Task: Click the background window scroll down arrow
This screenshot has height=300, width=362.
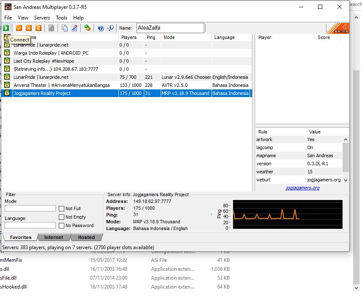Action: point(356,288)
